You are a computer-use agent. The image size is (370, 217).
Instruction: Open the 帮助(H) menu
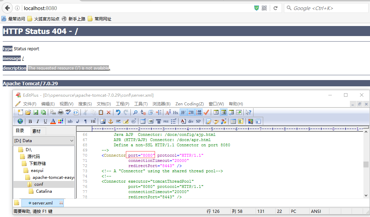236,104
